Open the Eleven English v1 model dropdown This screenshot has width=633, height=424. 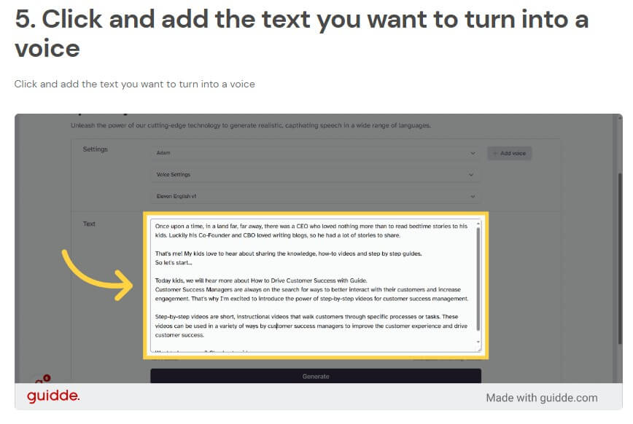316,197
